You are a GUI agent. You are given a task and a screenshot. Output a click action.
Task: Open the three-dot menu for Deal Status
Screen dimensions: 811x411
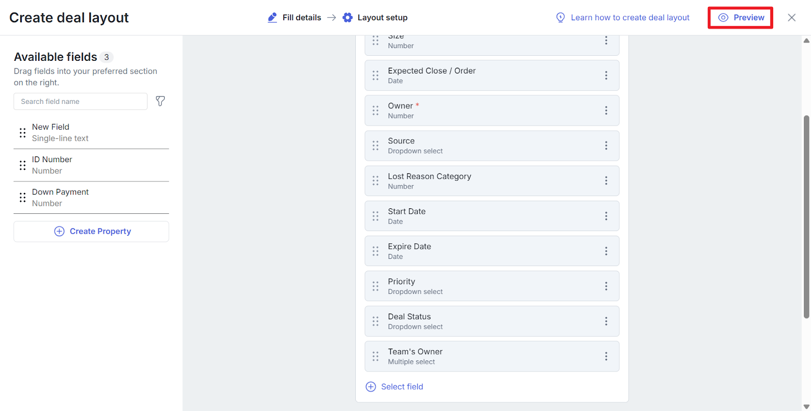(x=606, y=321)
